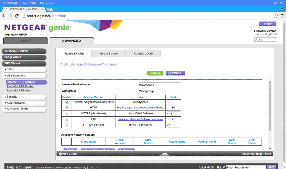Open the ReadySHARE tab

(x=74, y=53)
